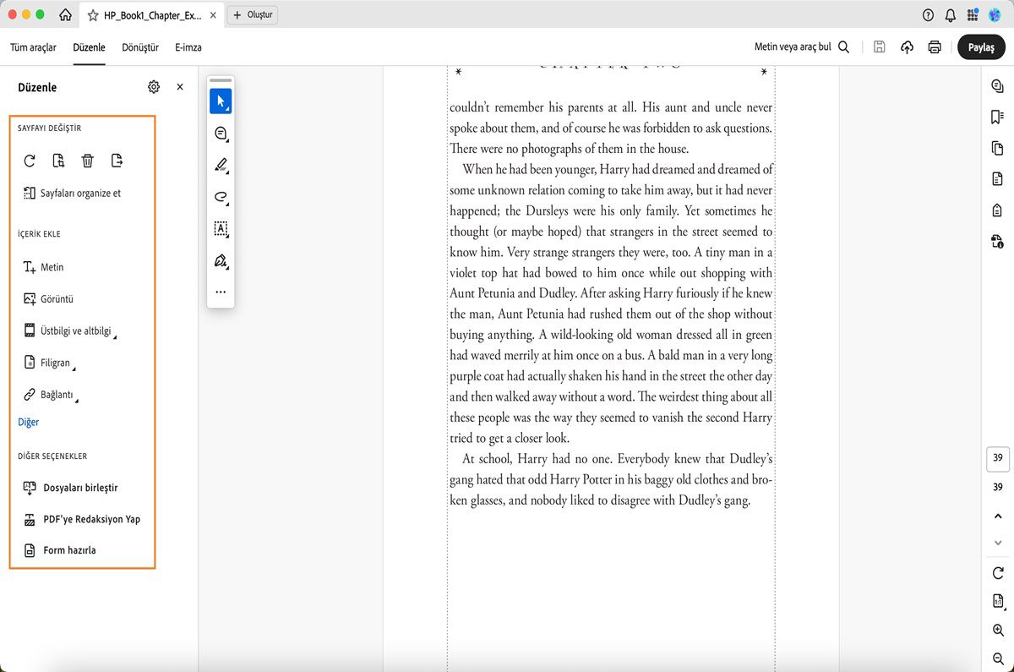Choose the highlighter pen tool
This screenshot has width=1014, height=672.
(221, 165)
